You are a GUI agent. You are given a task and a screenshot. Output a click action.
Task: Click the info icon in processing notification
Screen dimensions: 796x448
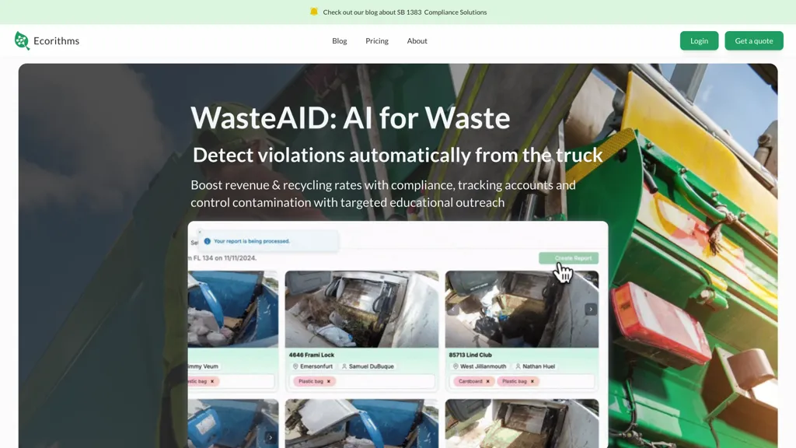(x=207, y=241)
